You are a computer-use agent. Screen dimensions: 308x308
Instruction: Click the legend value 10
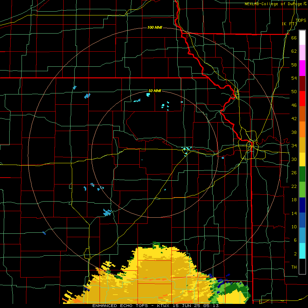294,227
